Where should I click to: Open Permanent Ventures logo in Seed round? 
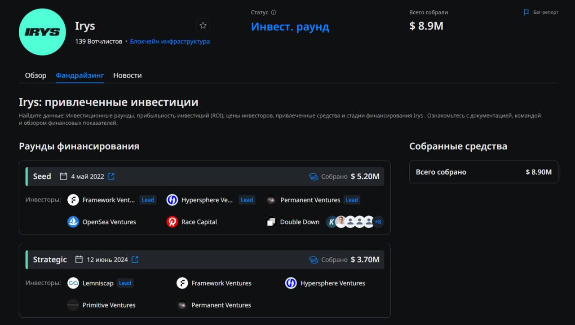(x=271, y=200)
